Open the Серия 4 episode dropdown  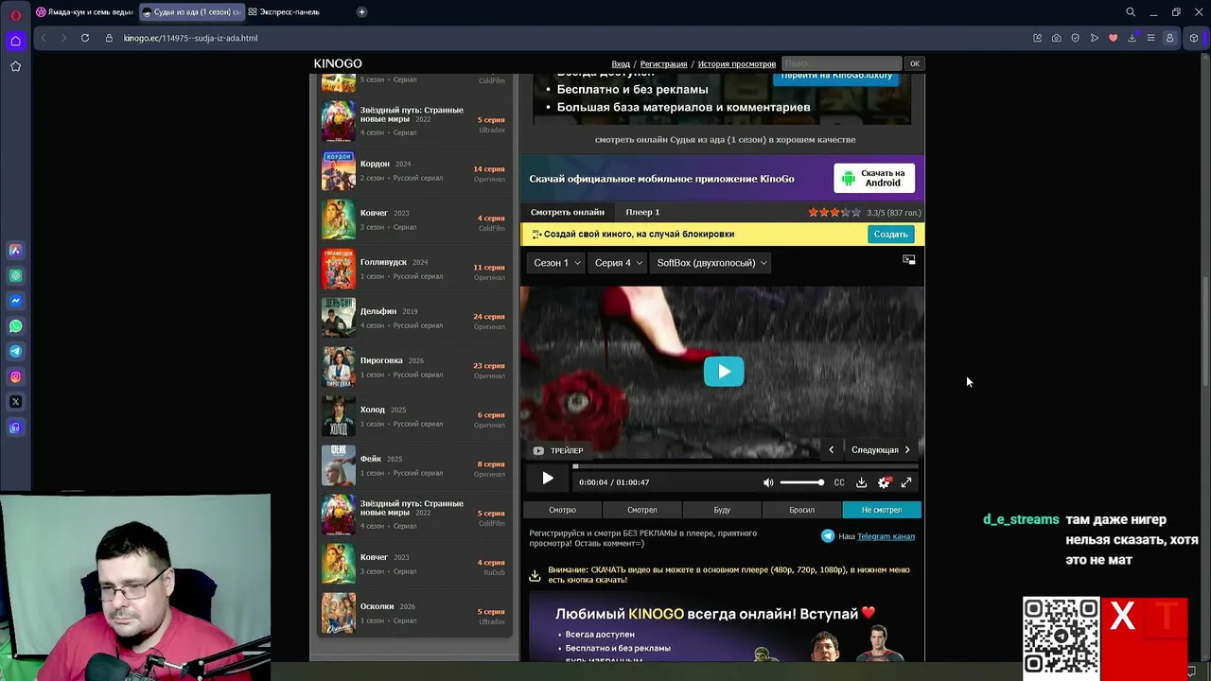click(x=618, y=263)
